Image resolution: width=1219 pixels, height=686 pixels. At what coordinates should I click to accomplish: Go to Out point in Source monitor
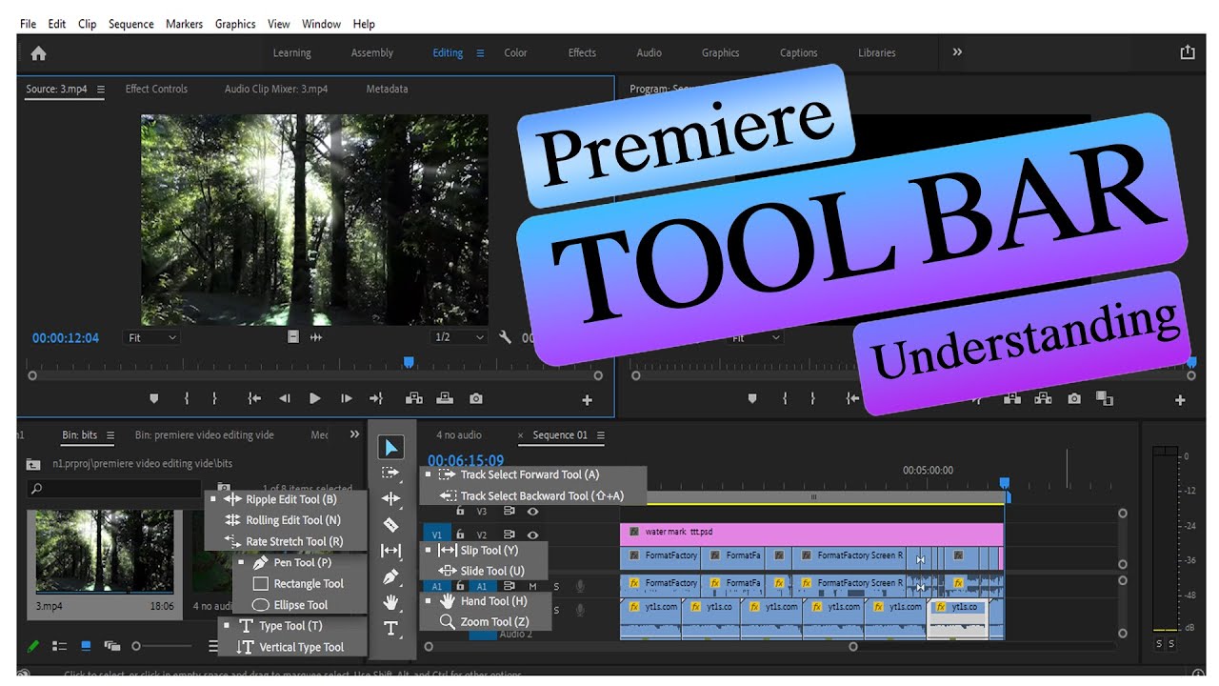pyautogui.click(x=376, y=399)
